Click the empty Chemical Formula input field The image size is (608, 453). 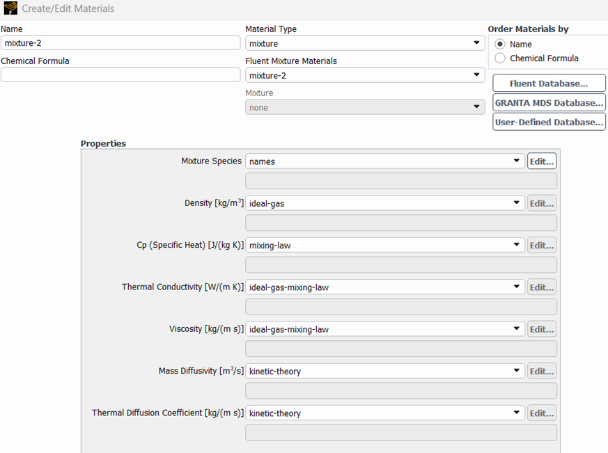click(x=120, y=74)
